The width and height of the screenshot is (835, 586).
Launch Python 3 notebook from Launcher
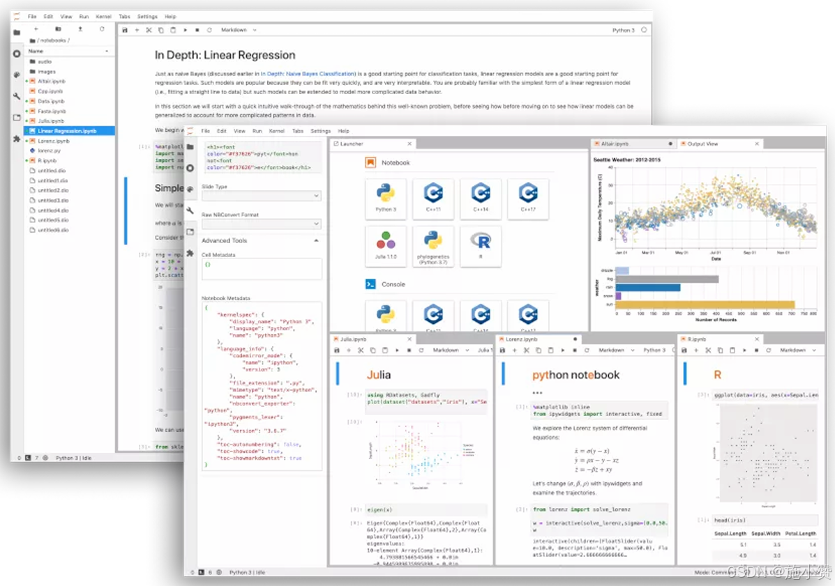[x=386, y=199]
